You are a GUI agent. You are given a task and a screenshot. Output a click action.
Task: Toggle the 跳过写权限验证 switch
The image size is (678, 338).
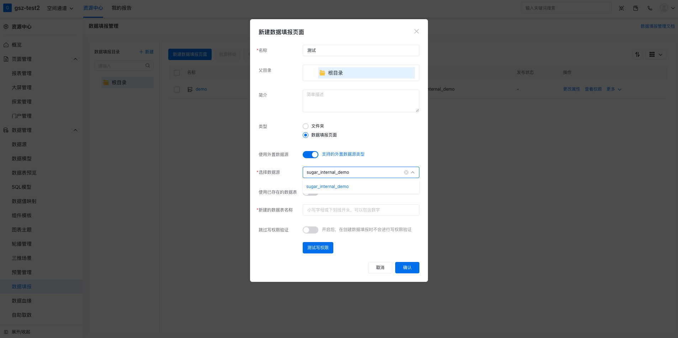[x=310, y=230]
